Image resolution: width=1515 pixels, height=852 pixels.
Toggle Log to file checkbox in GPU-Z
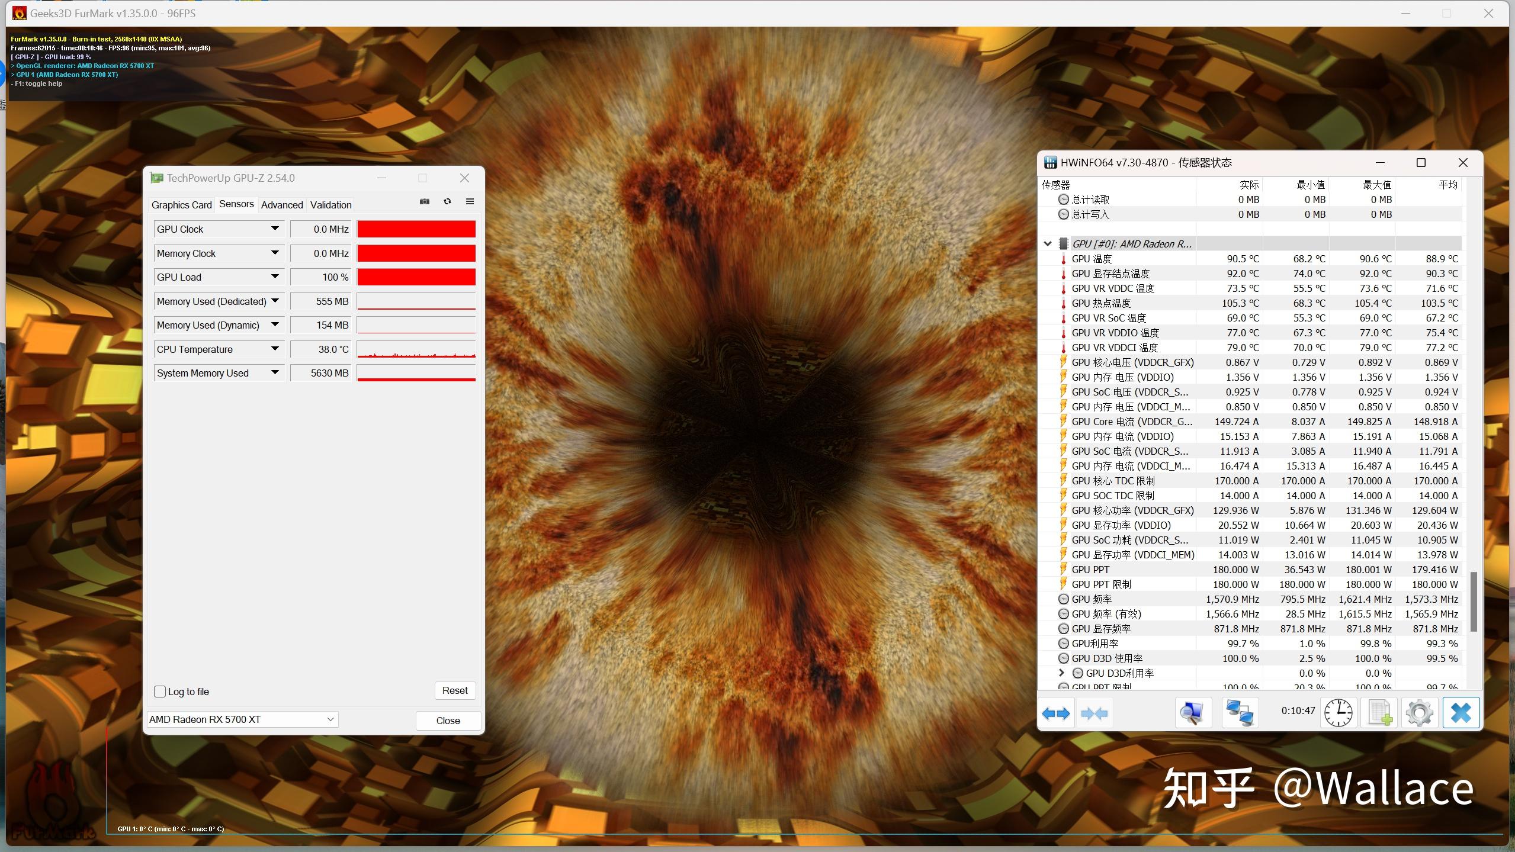pos(161,691)
